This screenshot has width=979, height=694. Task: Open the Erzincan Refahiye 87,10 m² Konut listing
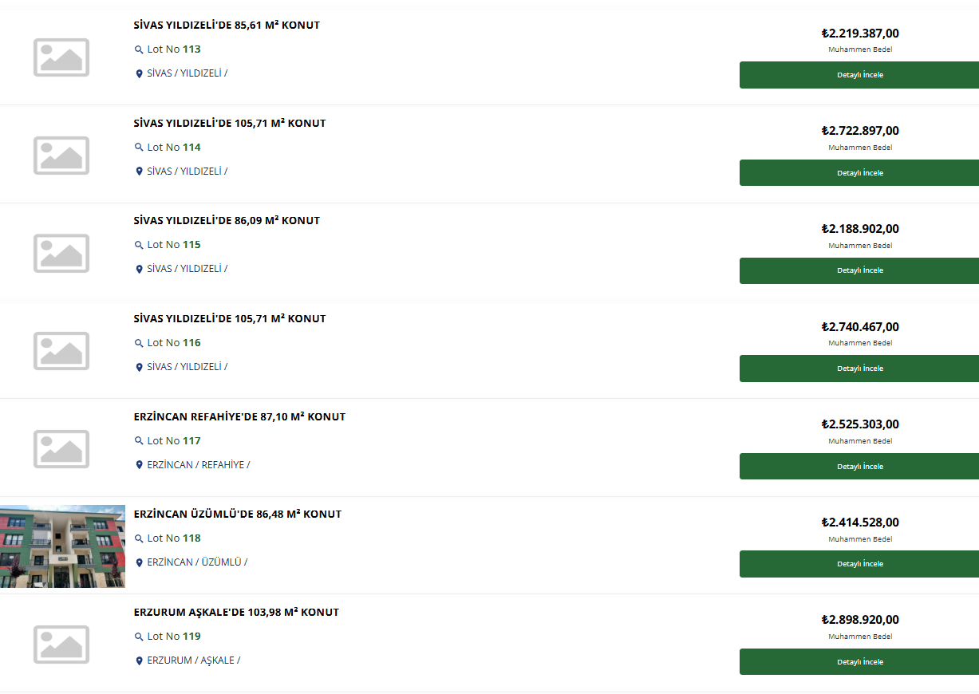point(239,416)
